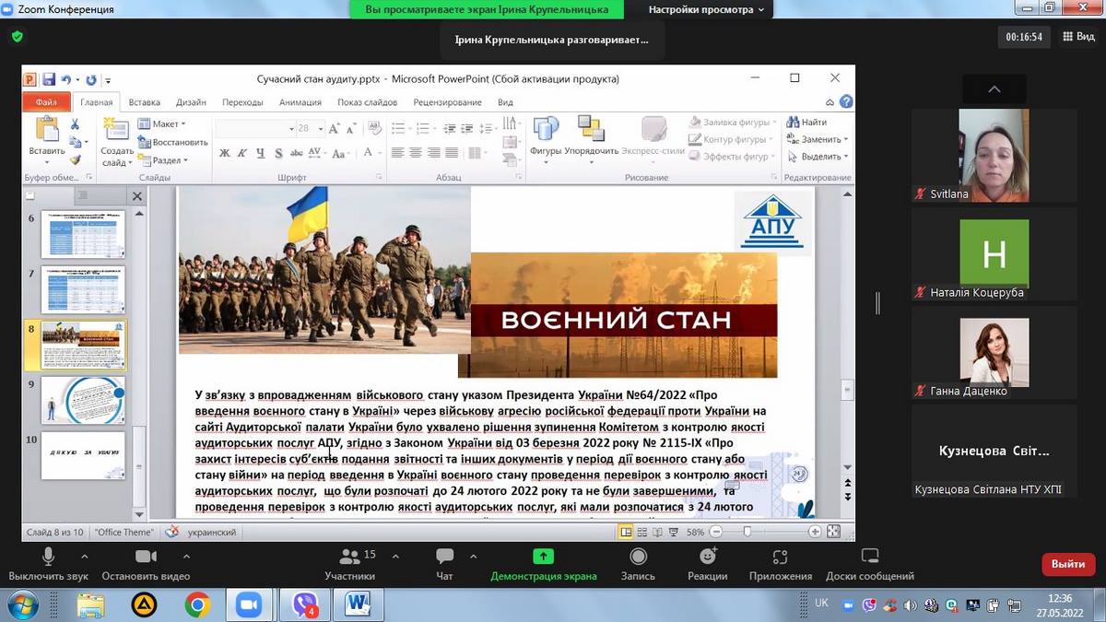Open the Participants panel icon
1106x622 pixels.
pyautogui.click(x=349, y=557)
